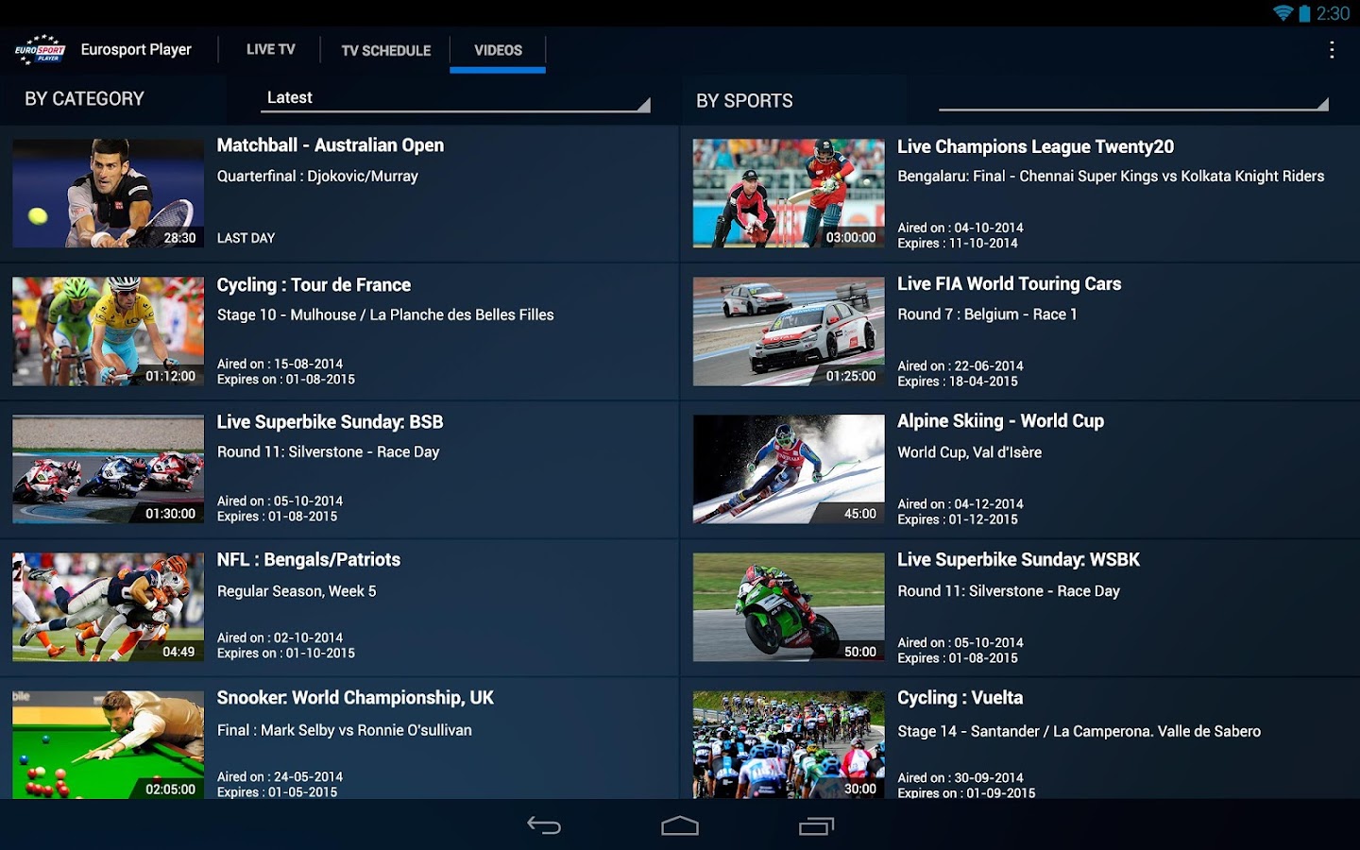Tap the Wi-Fi status icon
The height and width of the screenshot is (850, 1360).
click(1283, 13)
